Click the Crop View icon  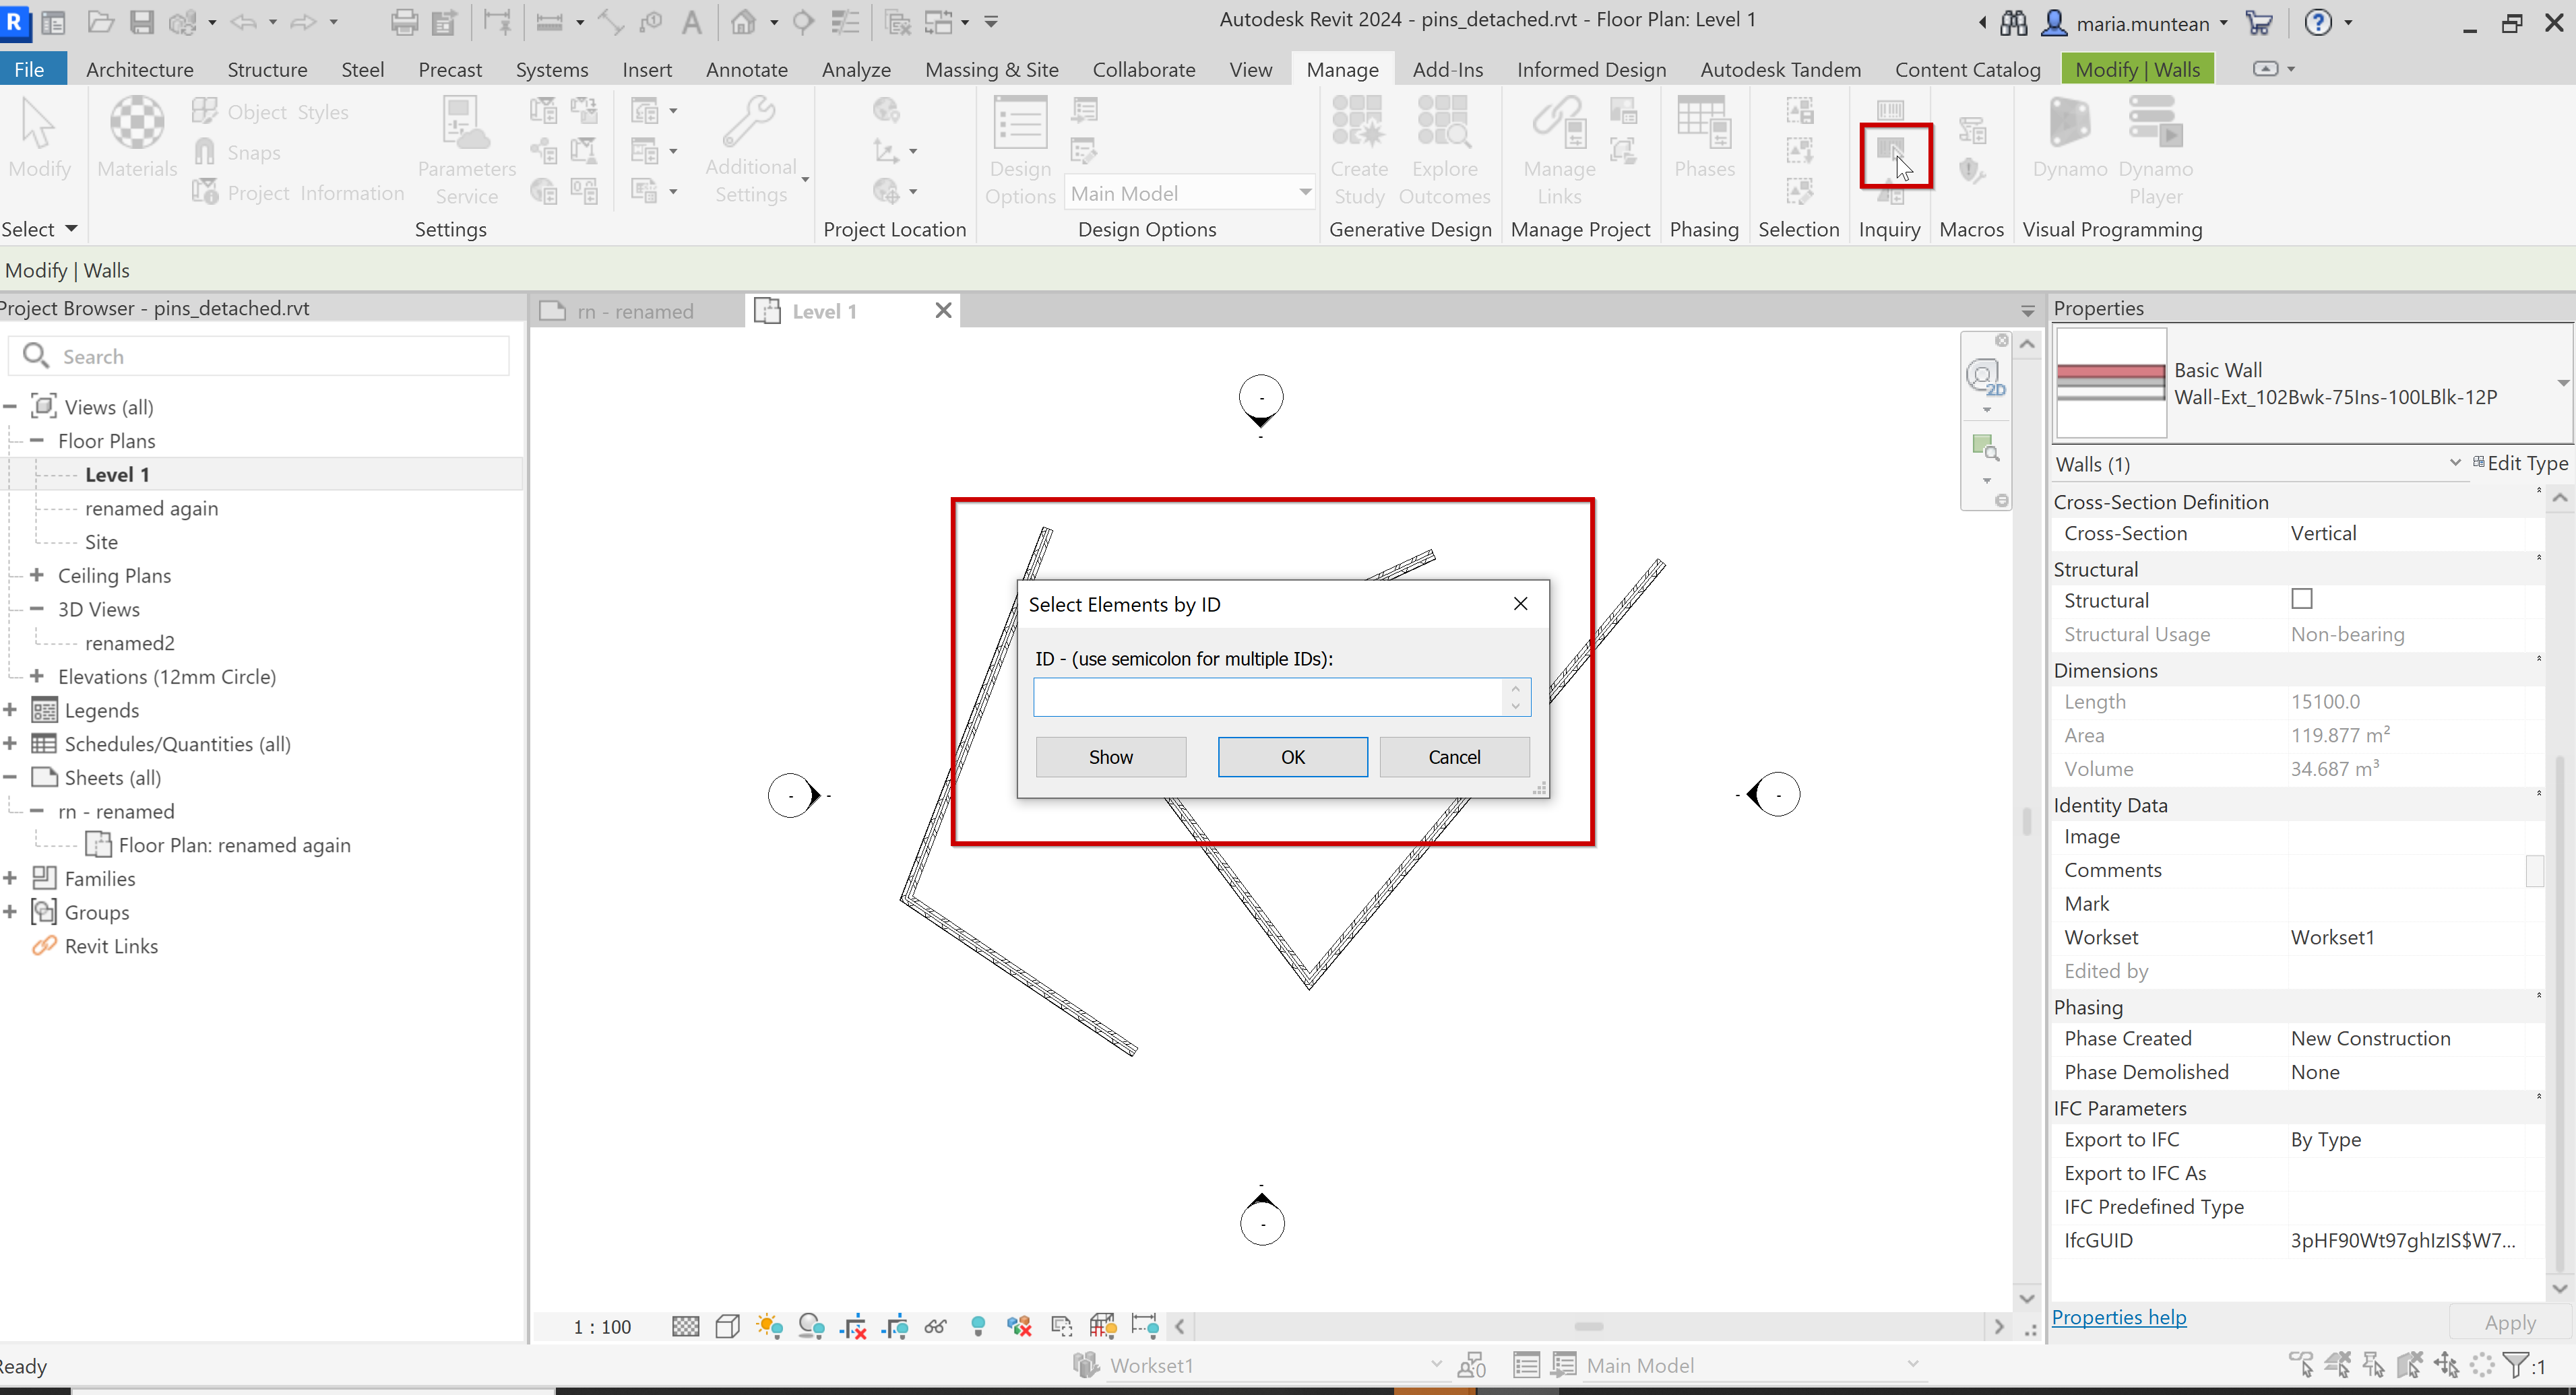(853, 1326)
